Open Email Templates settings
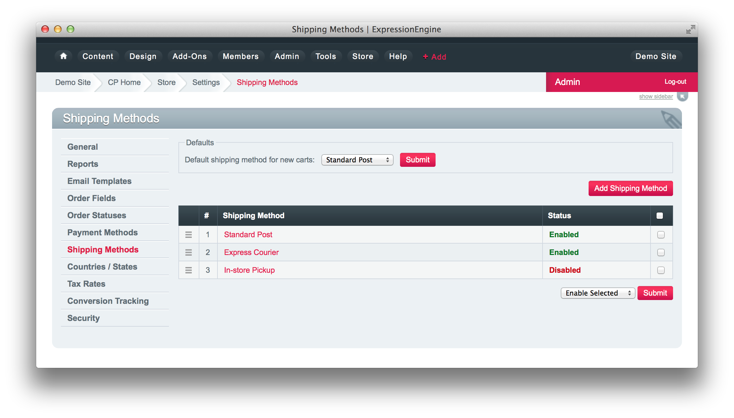The width and height of the screenshot is (734, 418). click(115, 181)
